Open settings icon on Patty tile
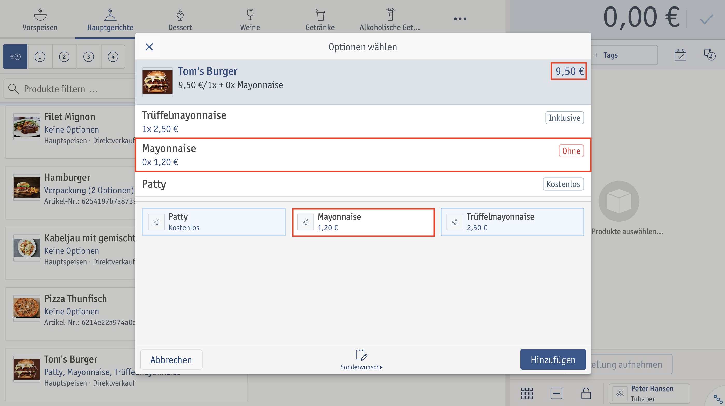Viewport: 725px width, 406px height. pos(156,222)
